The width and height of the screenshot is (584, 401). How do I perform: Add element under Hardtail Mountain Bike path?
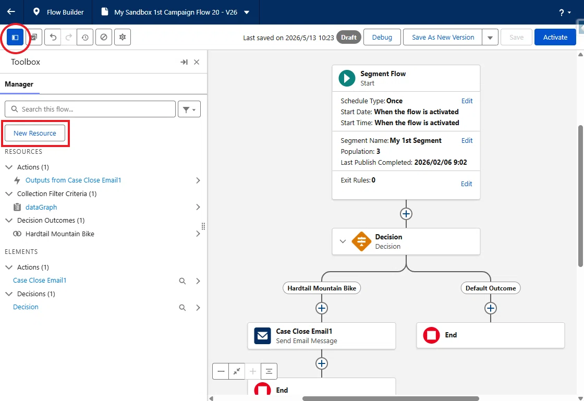coord(322,308)
